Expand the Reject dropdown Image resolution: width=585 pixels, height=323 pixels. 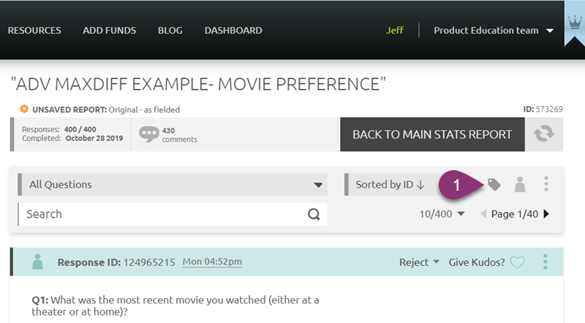pos(419,262)
